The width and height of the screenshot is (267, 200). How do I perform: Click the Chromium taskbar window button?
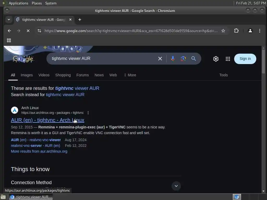(x=31, y=197)
